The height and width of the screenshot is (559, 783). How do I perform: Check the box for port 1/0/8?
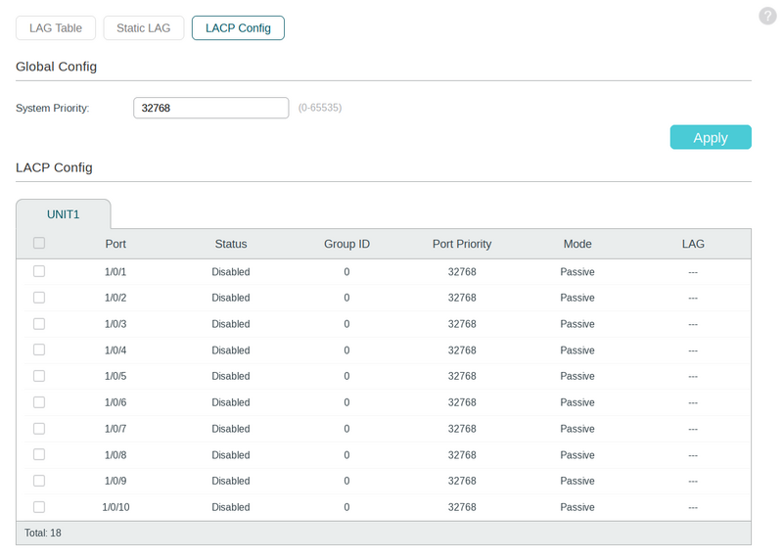pyautogui.click(x=39, y=454)
